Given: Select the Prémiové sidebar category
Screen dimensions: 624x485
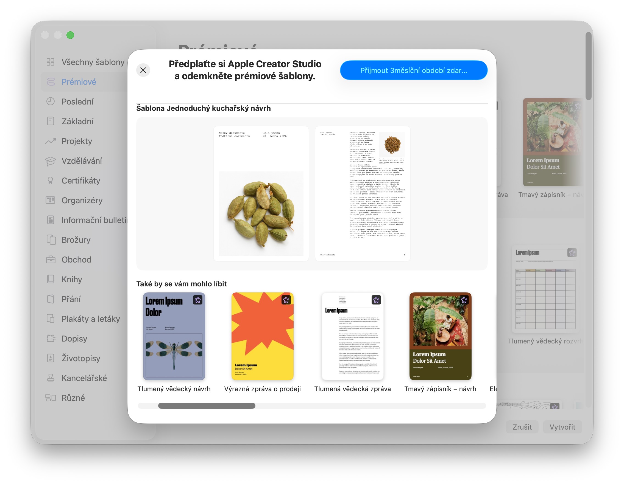Looking at the screenshot, I should pos(79,82).
